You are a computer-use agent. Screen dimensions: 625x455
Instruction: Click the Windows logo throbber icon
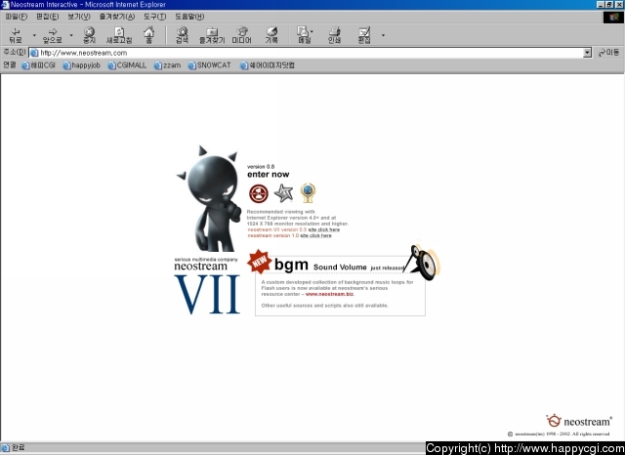(x=613, y=18)
